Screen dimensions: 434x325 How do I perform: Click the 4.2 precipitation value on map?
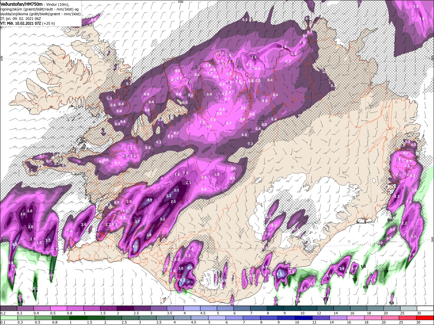pyautogui.click(x=150, y=200)
